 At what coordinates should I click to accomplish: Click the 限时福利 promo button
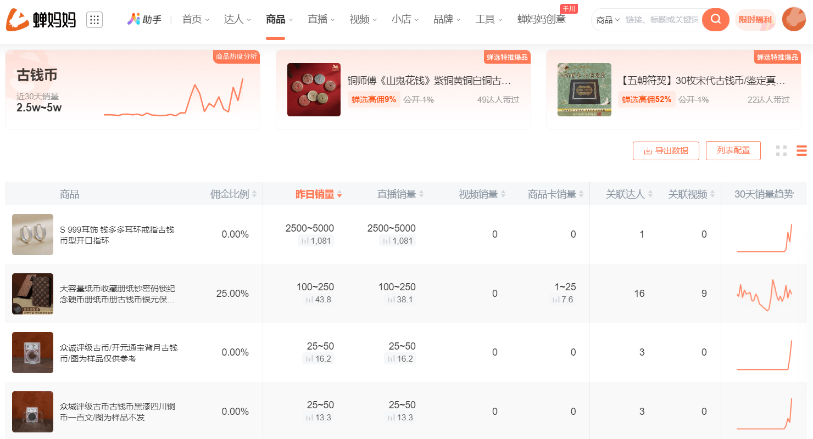pyautogui.click(x=755, y=19)
